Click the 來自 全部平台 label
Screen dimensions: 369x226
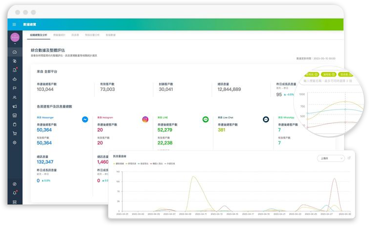click(47, 71)
